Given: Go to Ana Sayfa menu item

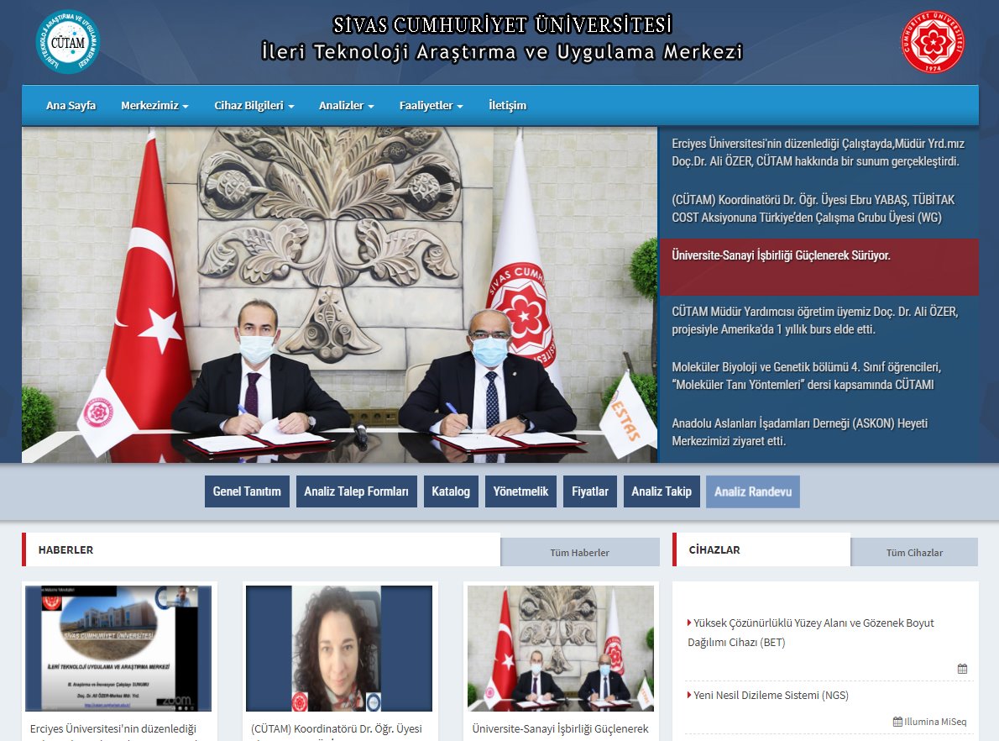Looking at the screenshot, I should point(71,105).
